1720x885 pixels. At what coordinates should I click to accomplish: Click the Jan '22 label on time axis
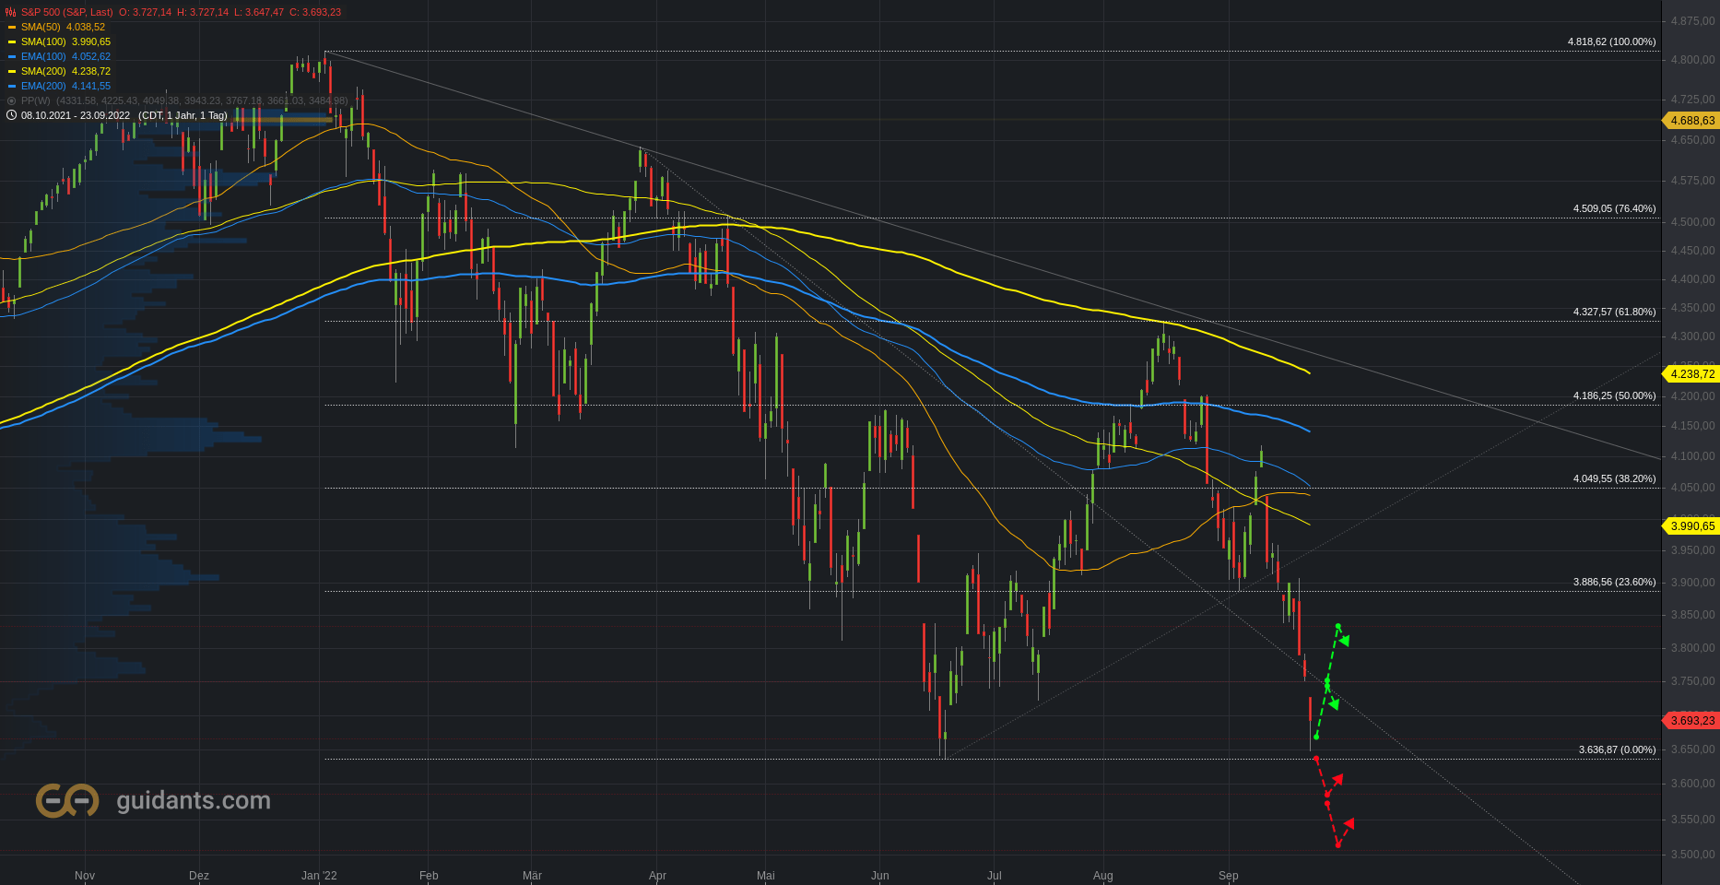pyautogui.click(x=319, y=876)
